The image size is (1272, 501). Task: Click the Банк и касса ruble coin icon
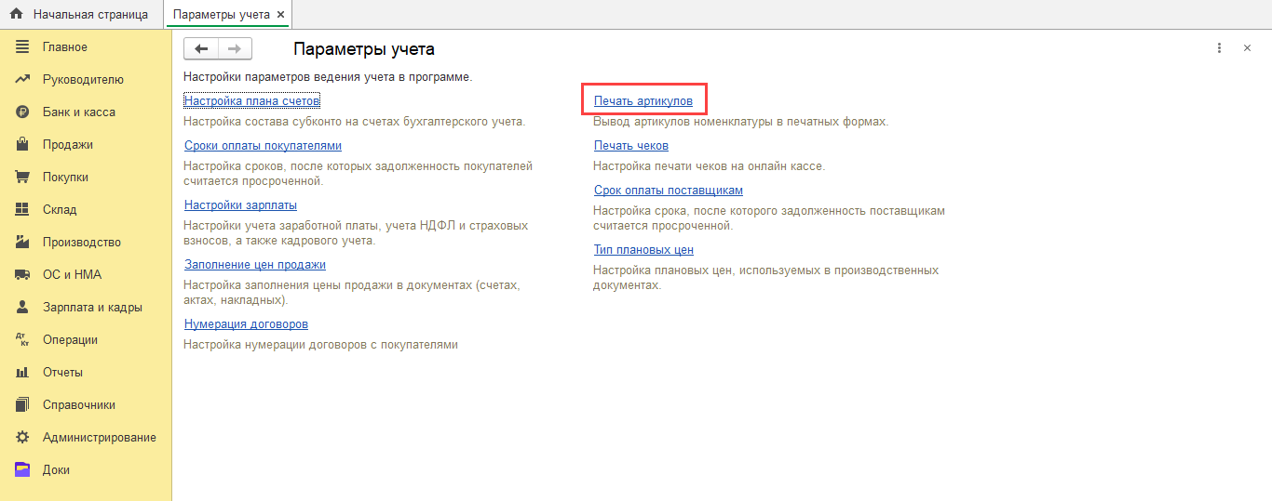coord(22,112)
